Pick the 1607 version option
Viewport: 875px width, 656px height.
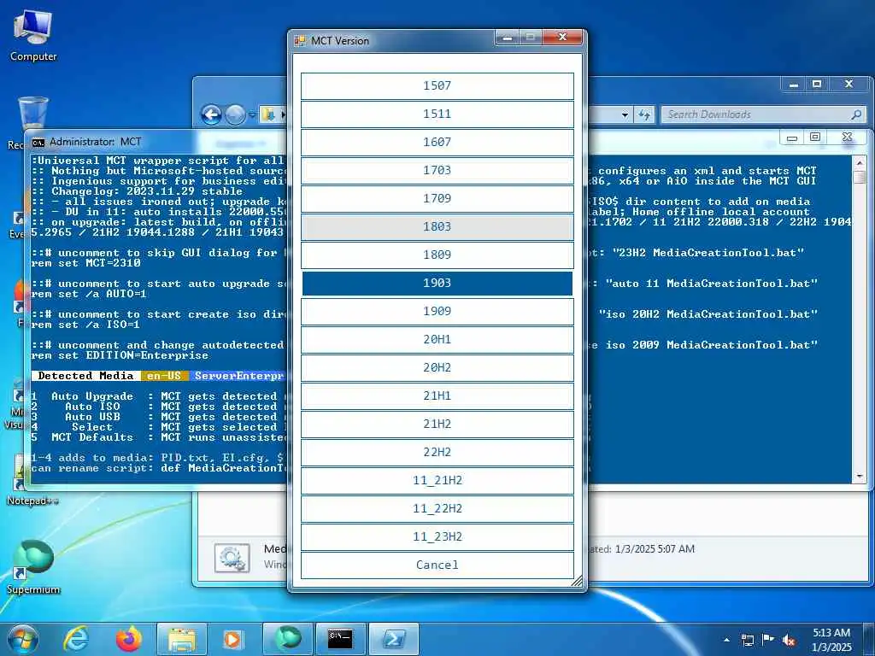[437, 143]
